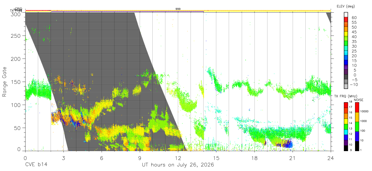Click the green segment of the TX FRQ bar
The image size is (372, 171).
tap(346, 126)
